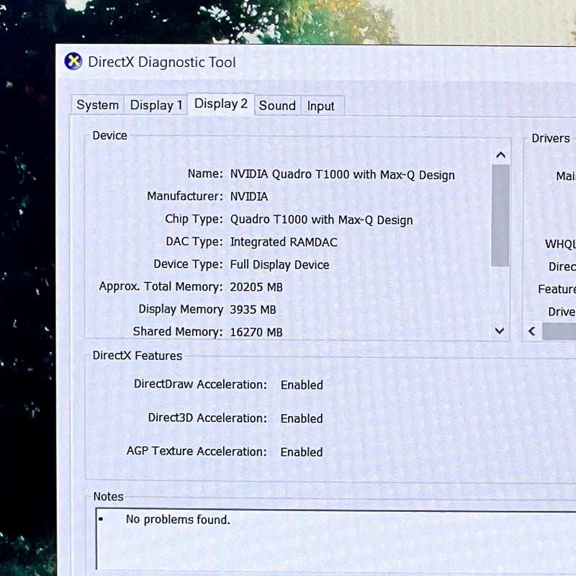
Task: Click the Device group heading
Action: [110, 135]
